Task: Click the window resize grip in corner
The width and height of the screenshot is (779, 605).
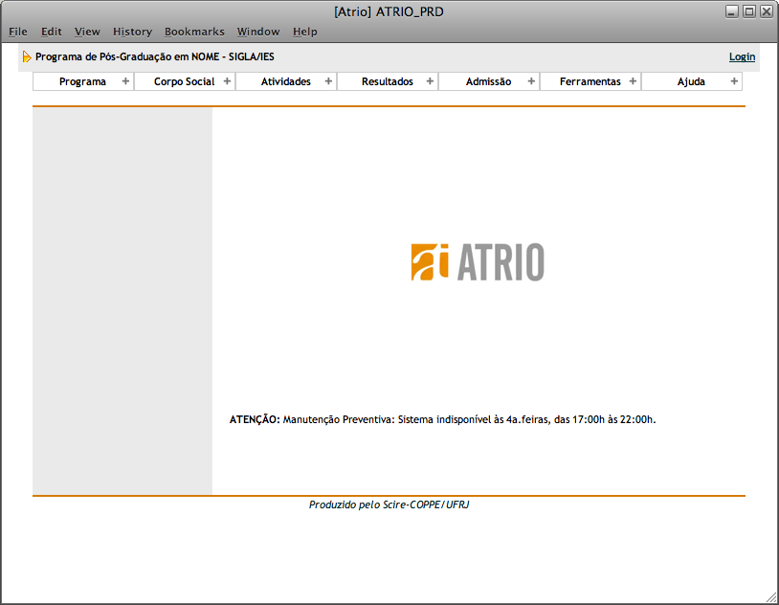Action: click(x=771, y=597)
